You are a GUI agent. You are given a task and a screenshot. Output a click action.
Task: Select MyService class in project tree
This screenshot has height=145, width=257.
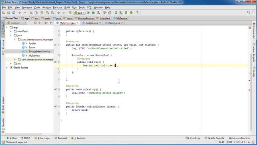(34, 56)
